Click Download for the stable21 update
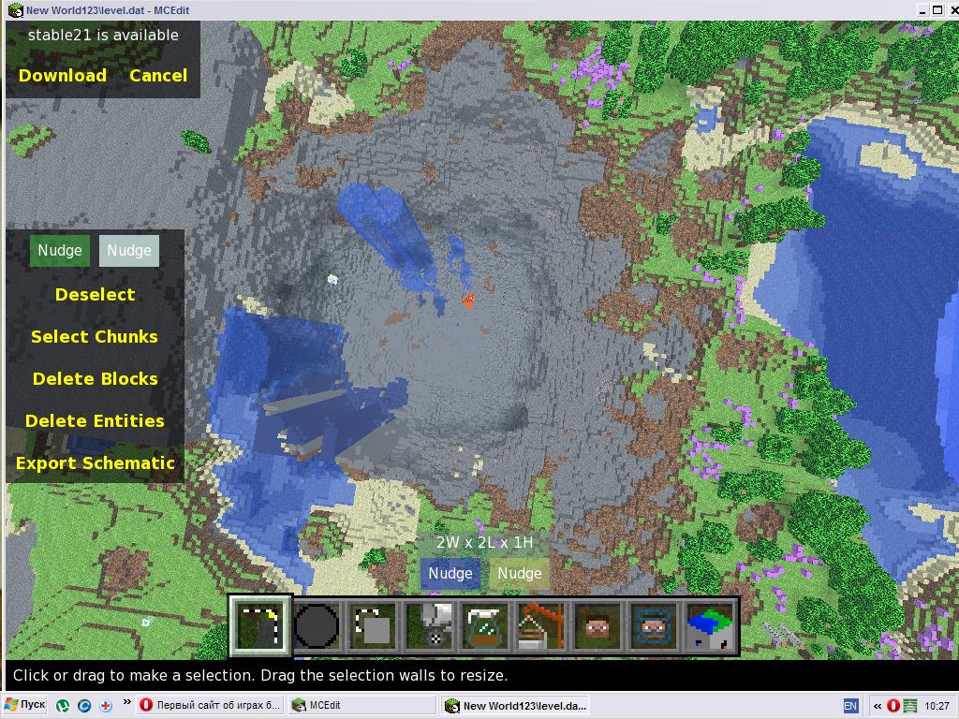This screenshot has height=719, width=959. pyautogui.click(x=63, y=76)
